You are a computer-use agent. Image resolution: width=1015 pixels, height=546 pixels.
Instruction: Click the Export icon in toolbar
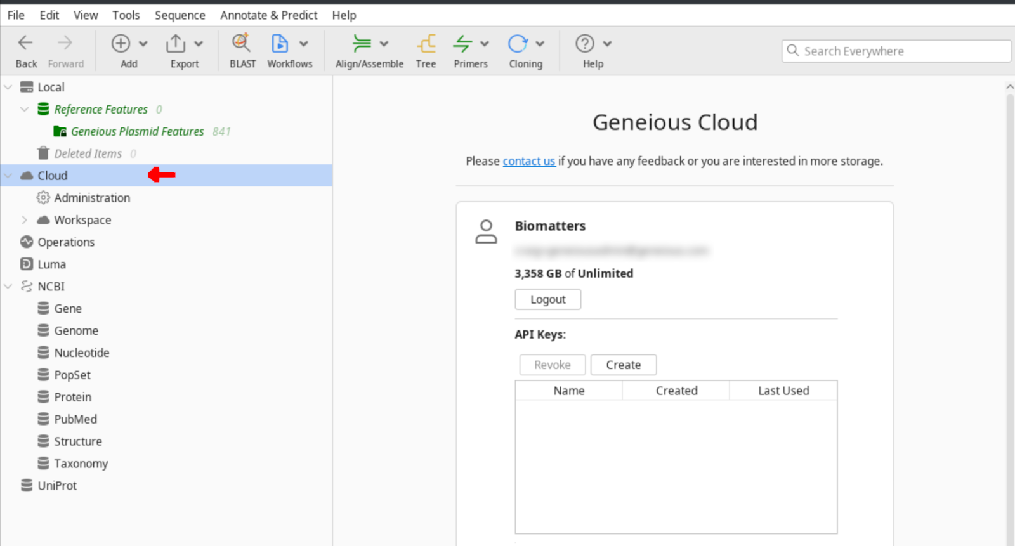pyautogui.click(x=176, y=43)
